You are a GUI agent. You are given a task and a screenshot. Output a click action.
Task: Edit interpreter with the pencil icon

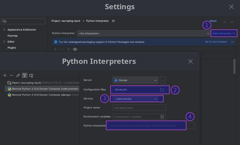point(18,75)
